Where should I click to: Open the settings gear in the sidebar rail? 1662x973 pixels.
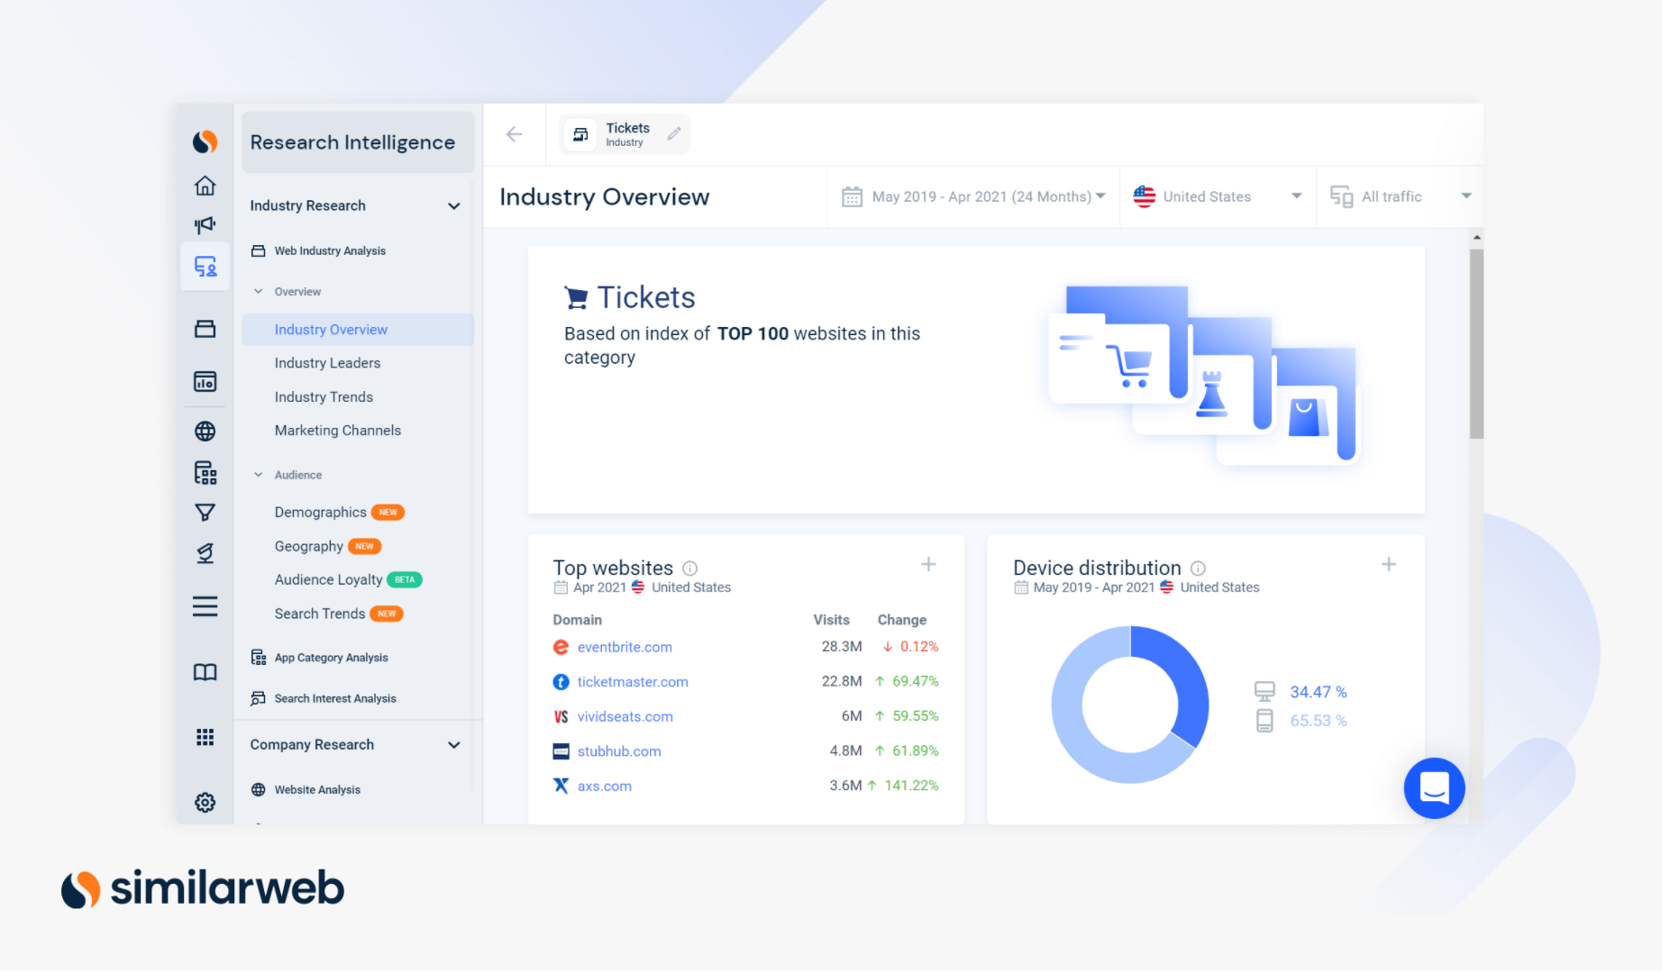[x=205, y=803]
